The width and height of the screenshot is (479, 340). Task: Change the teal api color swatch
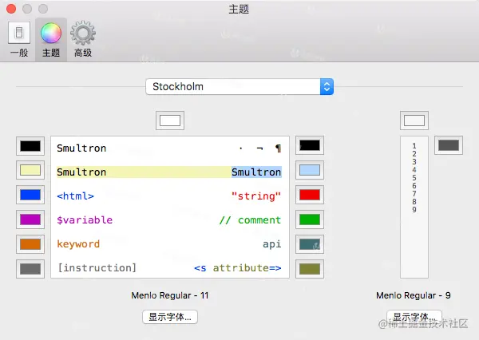[x=310, y=244]
